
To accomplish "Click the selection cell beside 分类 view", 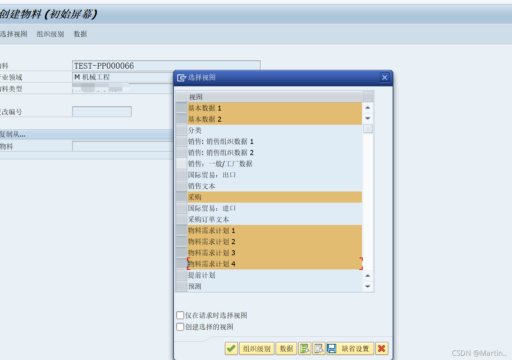I will point(181,130).
